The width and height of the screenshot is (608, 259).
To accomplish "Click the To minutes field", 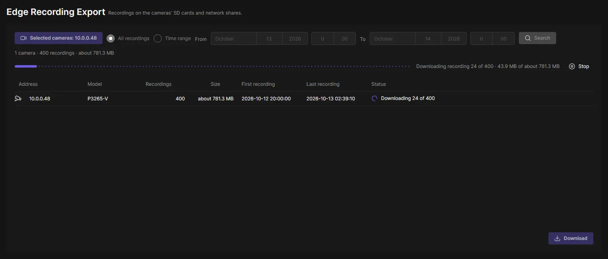I will tap(503, 38).
